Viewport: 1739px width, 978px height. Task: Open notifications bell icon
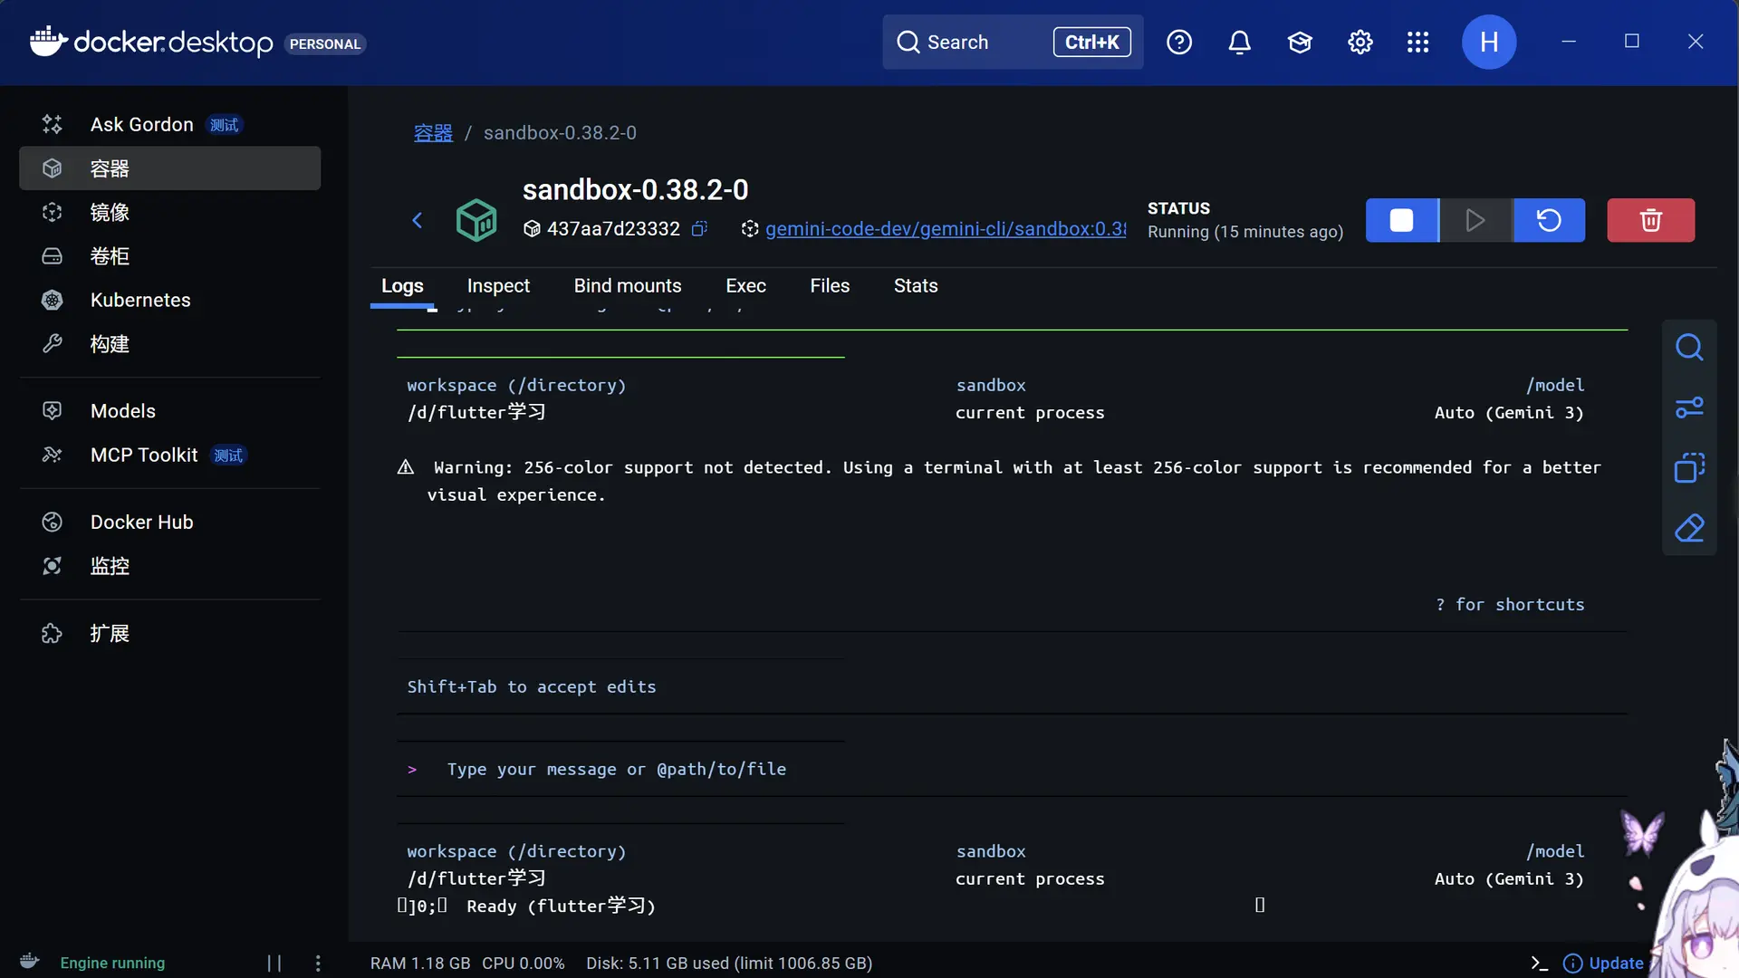(1240, 42)
